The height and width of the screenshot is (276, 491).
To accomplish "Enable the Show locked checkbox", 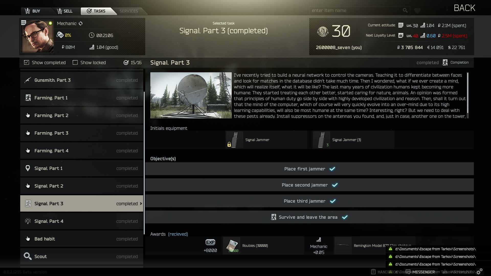I will (x=75, y=62).
